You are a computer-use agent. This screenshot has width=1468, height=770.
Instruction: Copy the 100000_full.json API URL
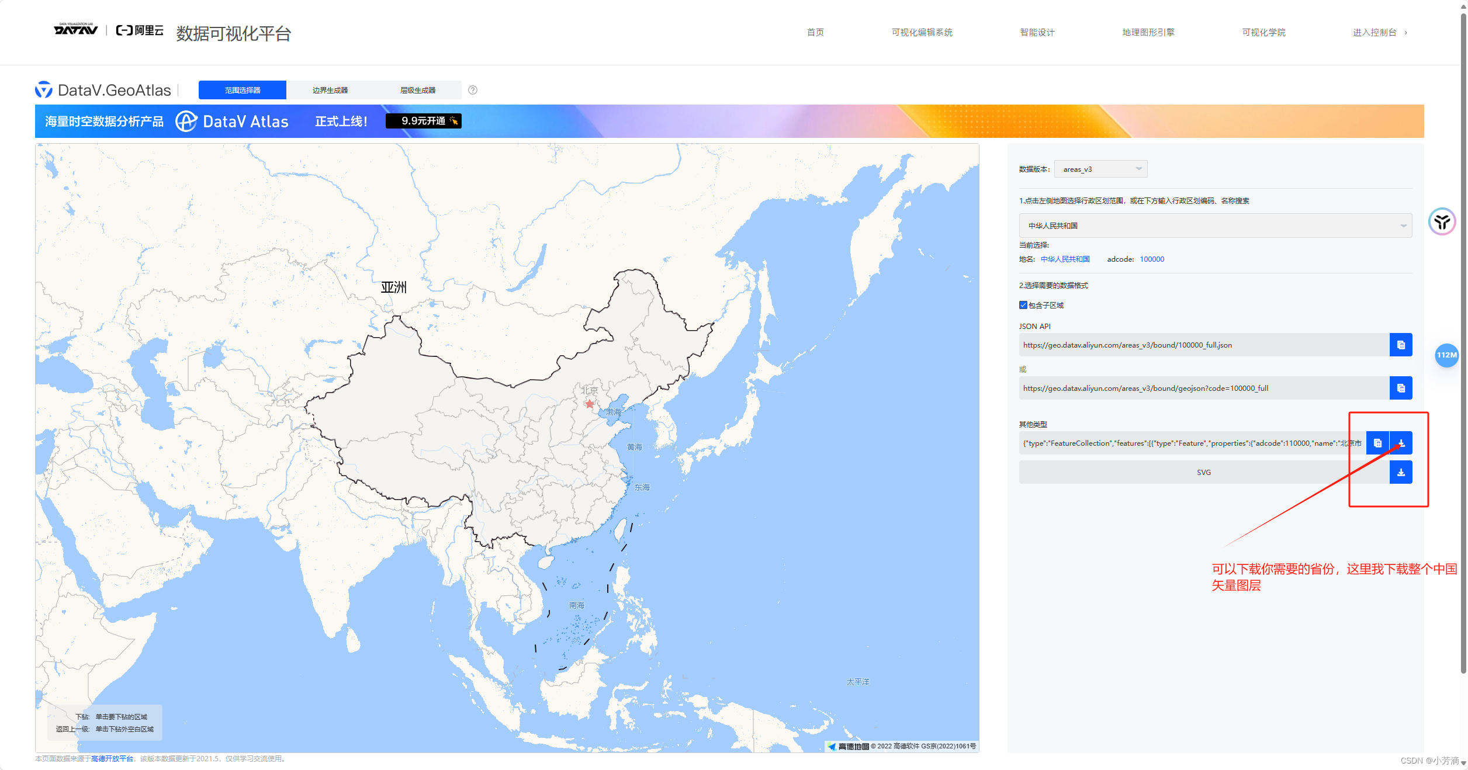pos(1401,345)
